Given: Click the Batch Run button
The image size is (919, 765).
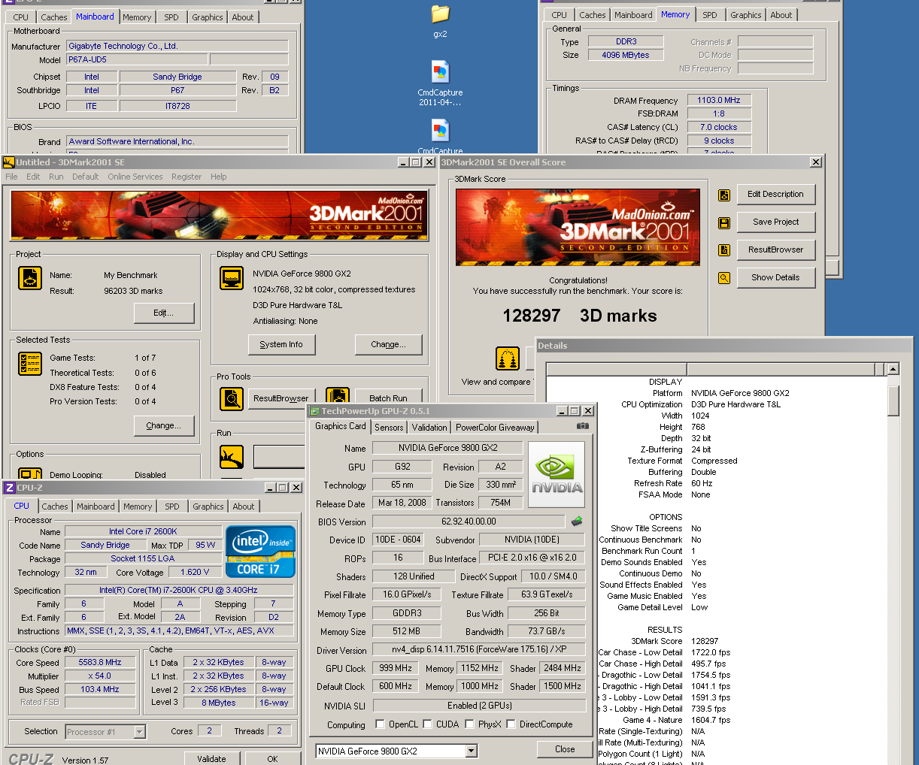Looking at the screenshot, I should pyautogui.click(x=388, y=398).
